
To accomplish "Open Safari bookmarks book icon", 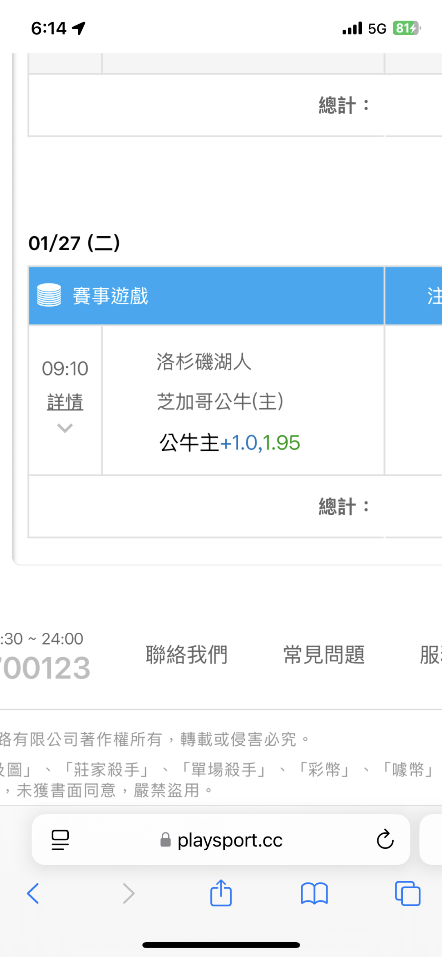I will click(314, 893).
